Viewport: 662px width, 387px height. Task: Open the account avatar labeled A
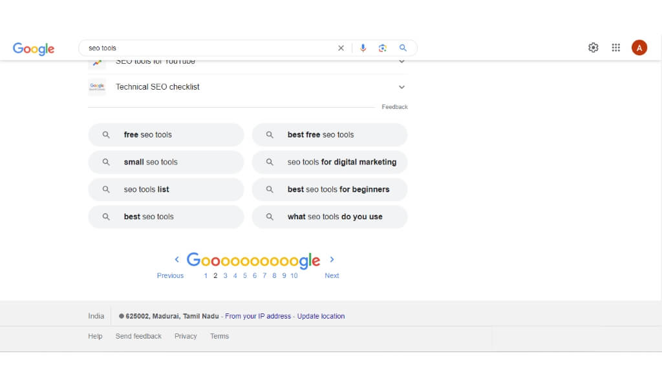(639, 48)
